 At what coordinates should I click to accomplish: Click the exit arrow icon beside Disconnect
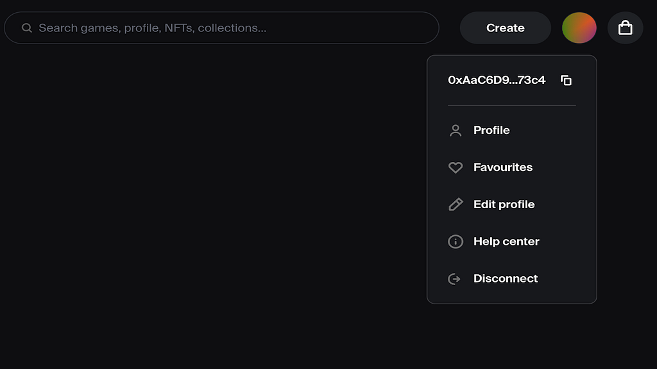click(x=454, y=279)
